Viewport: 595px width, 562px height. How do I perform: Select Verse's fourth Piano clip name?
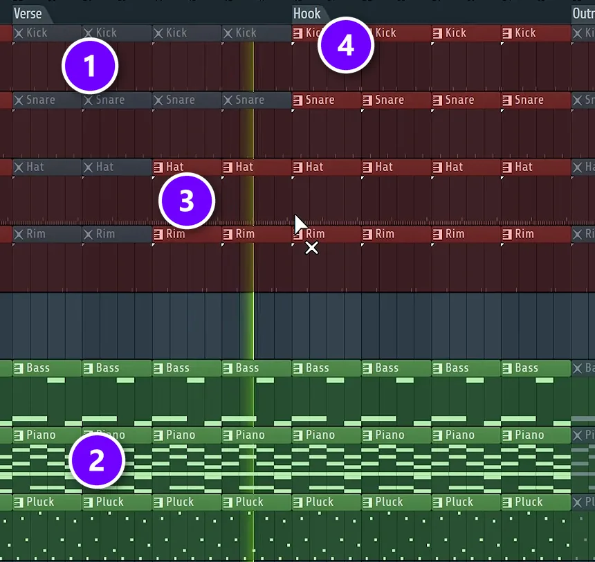click(x=250, y=435)
